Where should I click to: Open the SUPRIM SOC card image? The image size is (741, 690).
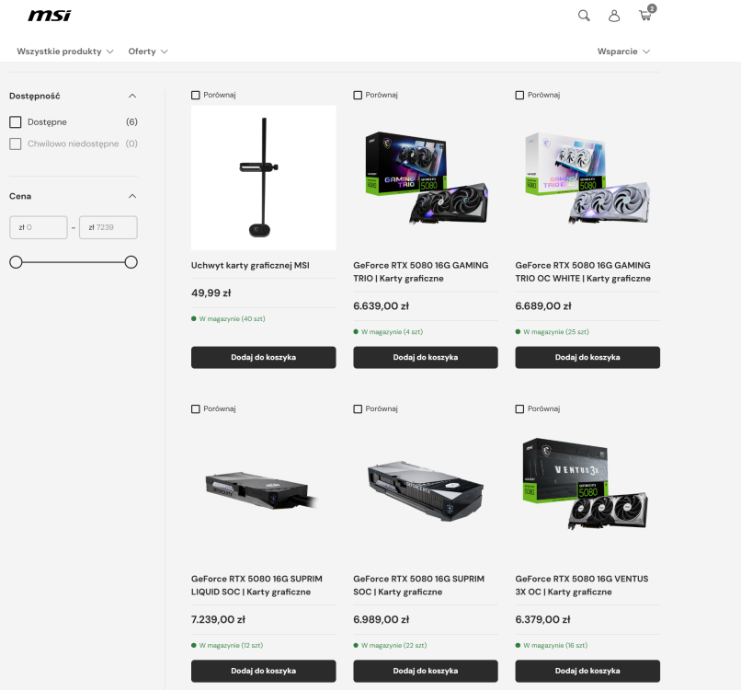[426, 491]
